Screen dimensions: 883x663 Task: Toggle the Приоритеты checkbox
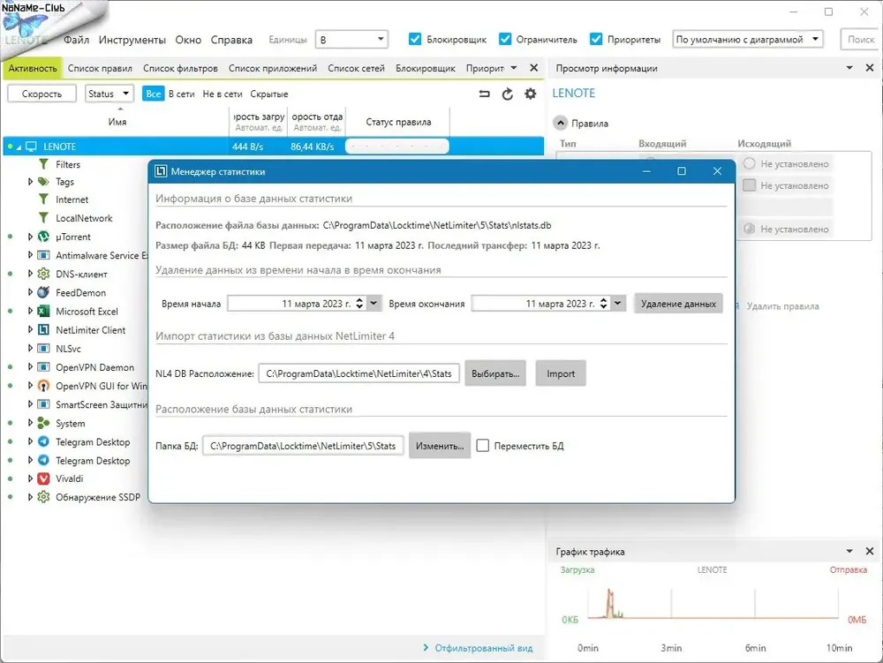(x=596, y=39)
